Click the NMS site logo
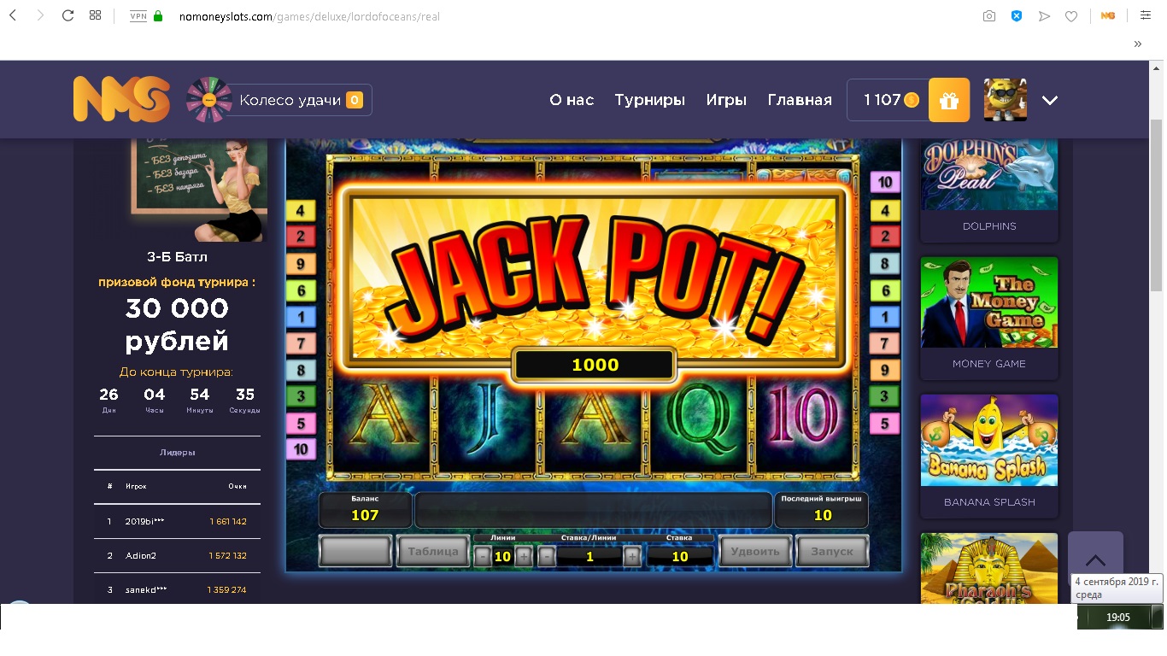The width and height of the screenshot is (1167, 656). [x=121, y=99]
